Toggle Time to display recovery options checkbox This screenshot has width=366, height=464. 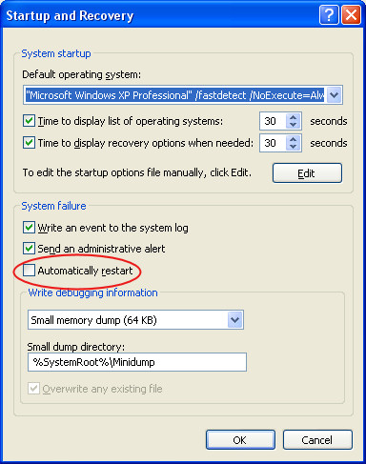29,143
